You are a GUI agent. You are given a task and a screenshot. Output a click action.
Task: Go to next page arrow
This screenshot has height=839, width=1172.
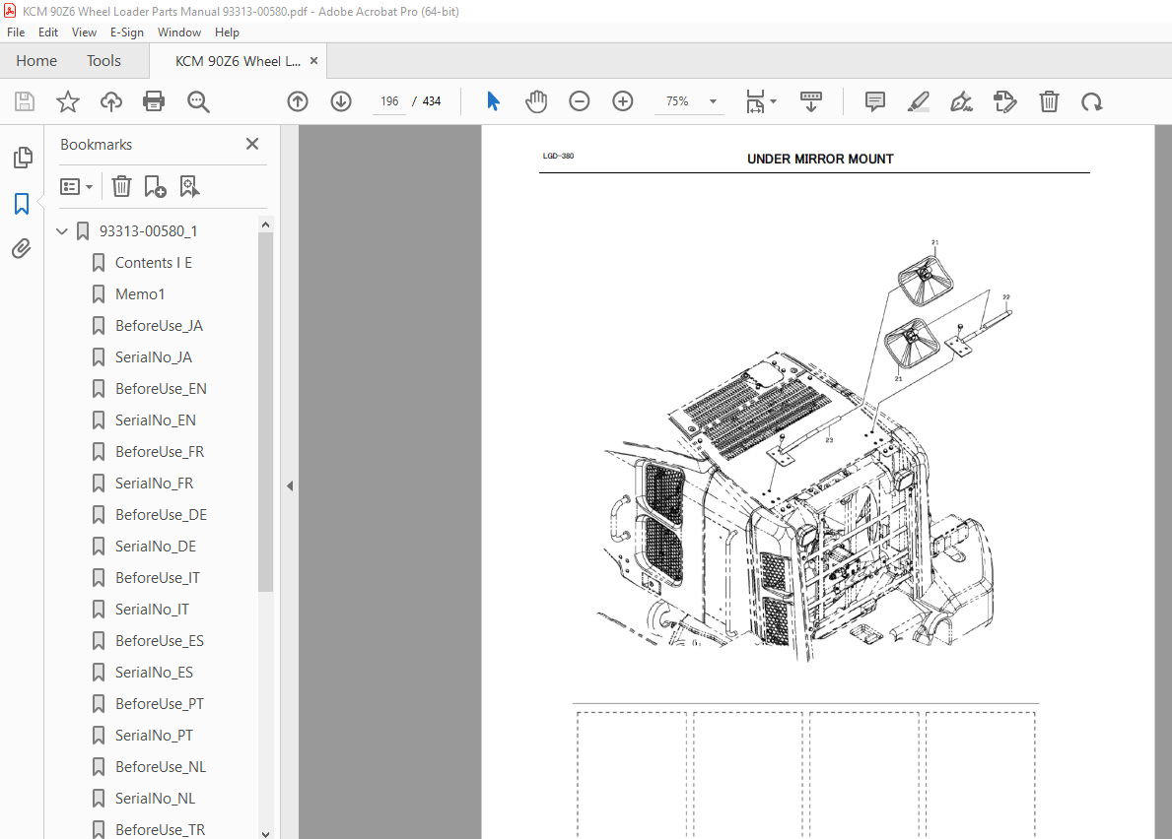pos(341,101)
